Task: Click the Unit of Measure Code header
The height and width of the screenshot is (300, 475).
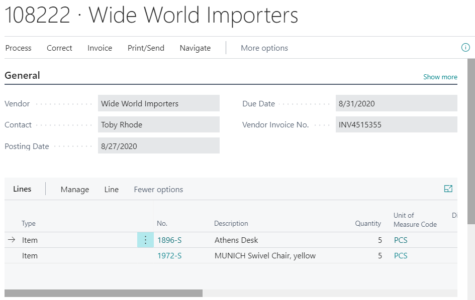Action: (x=415, y=220)
